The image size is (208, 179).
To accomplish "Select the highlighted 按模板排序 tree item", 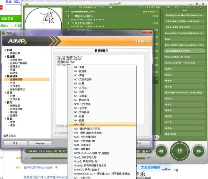I will (x=27, y=79).
